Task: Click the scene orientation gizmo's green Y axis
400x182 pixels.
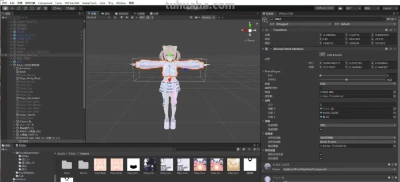Action: (x=250, y=24)
